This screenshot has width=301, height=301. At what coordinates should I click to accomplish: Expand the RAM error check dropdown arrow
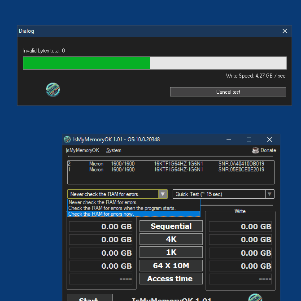(162, 194)
